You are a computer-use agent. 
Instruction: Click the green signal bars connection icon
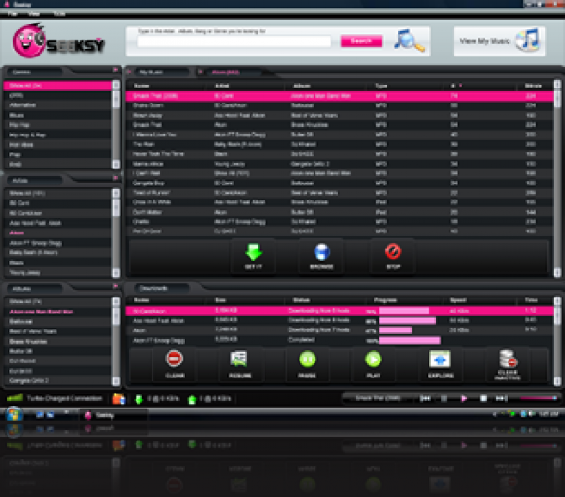point(14,398)
